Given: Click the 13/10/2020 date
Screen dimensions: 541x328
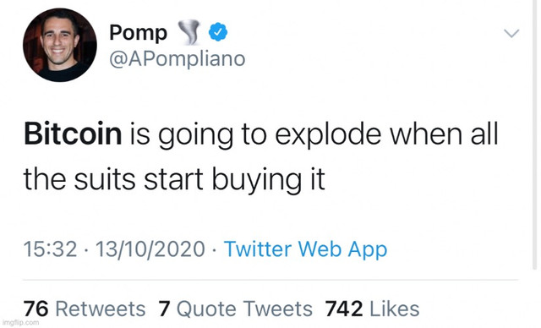Looking at the screenshot, I should click(150, 249).
